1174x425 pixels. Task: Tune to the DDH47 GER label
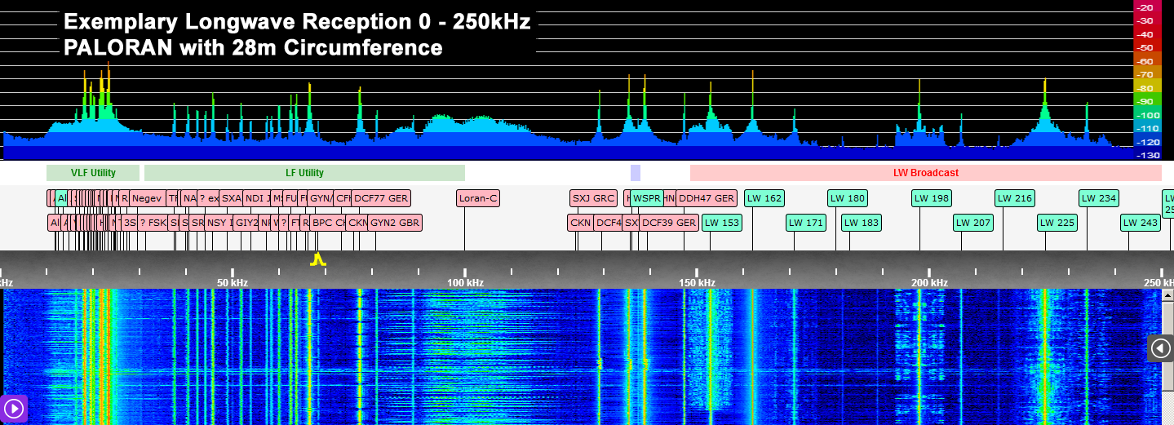point(707,198)
